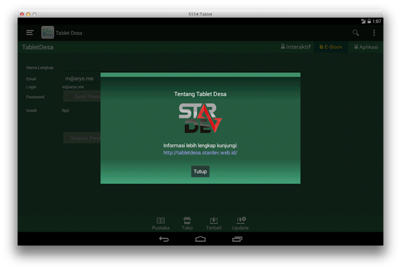
Task: Open the Pustaka library icon
Action: click(x=161, y=224)
